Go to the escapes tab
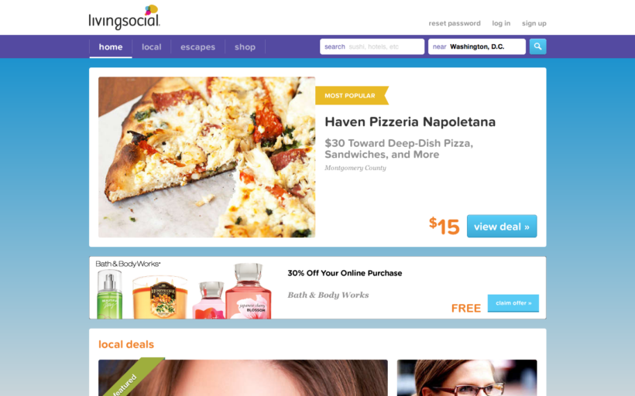This screenshot has height=396, width=635. tap(197, 47)
